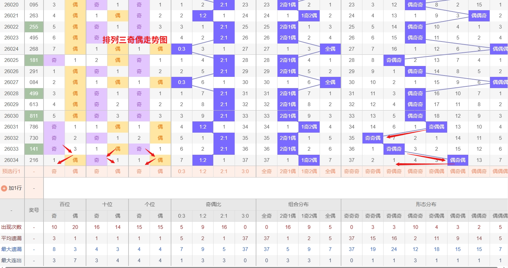Click the 组合分布 header in footer
Screen dimensions: 508x268
[298, 204]
